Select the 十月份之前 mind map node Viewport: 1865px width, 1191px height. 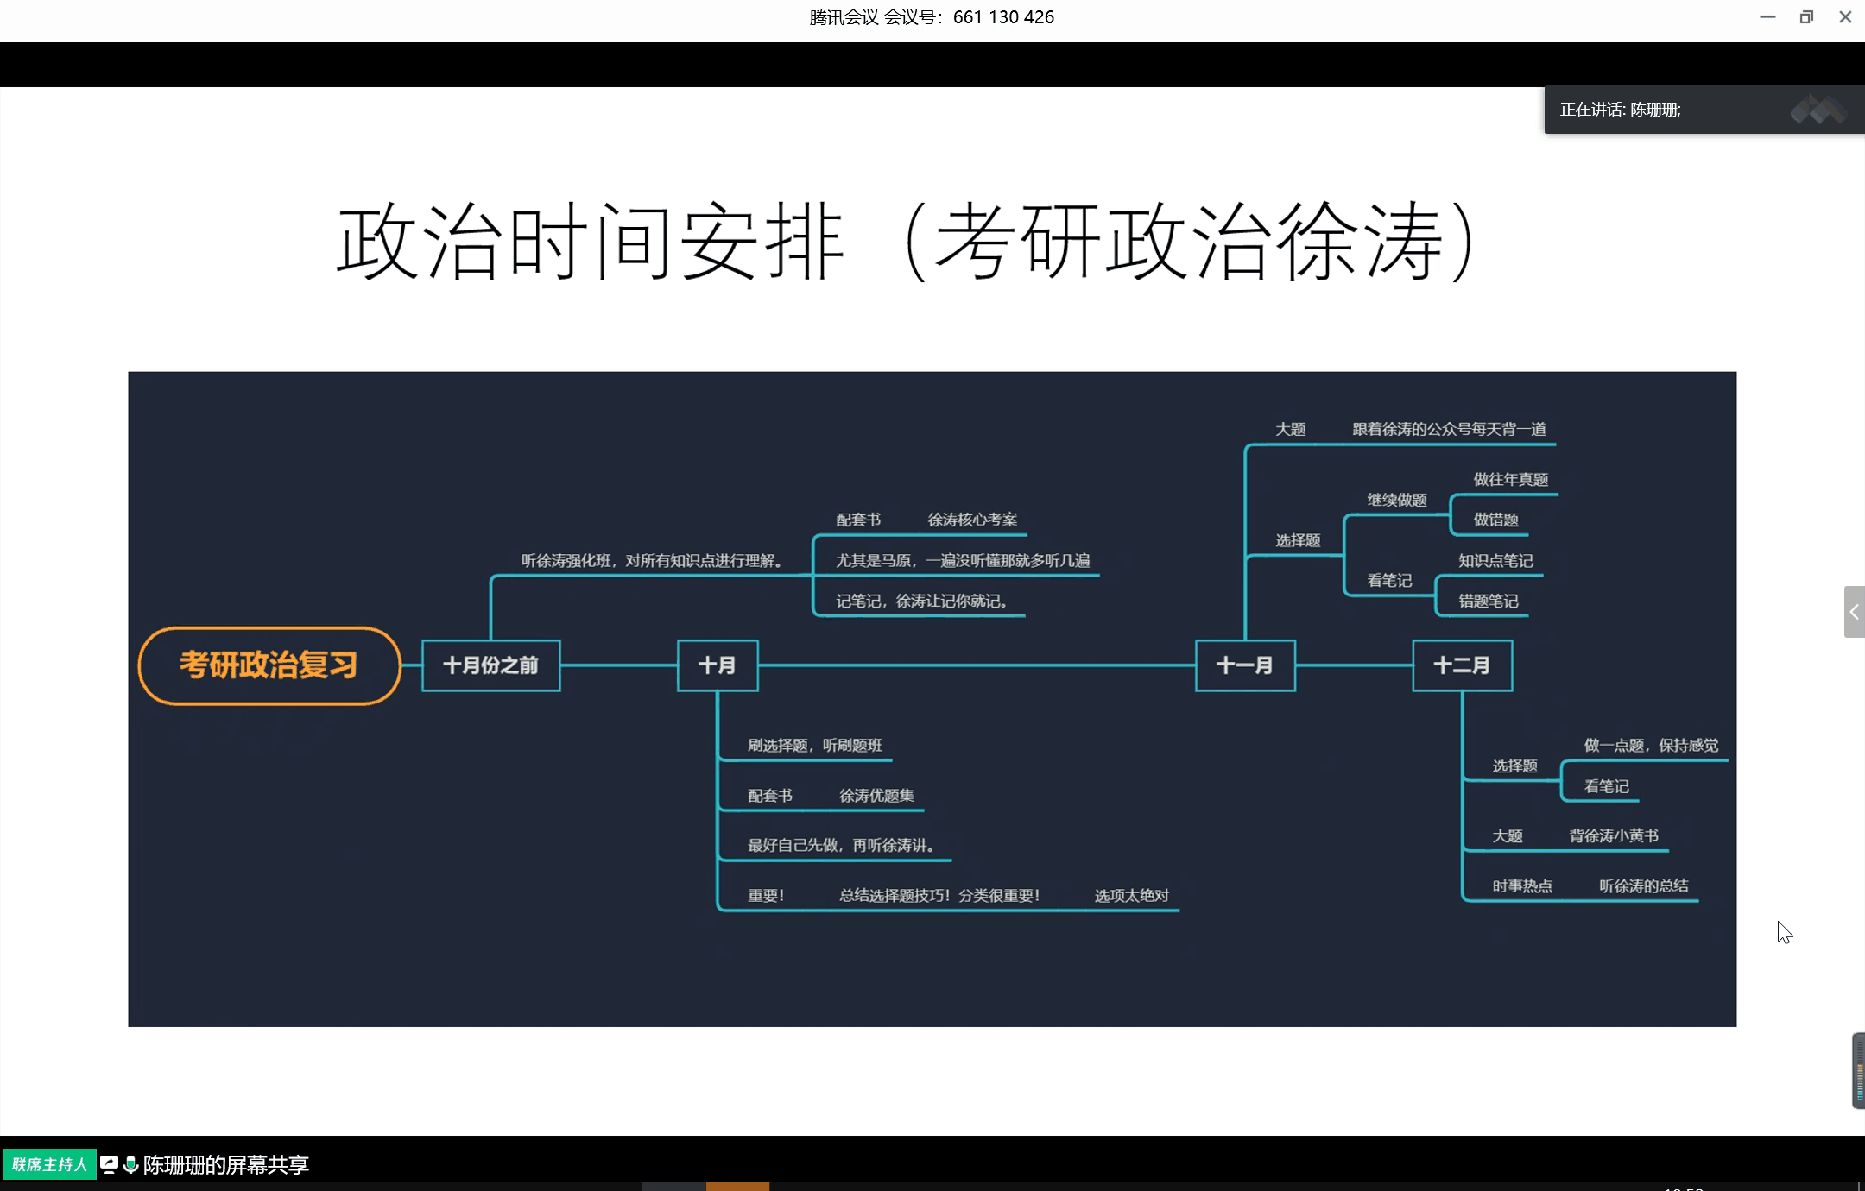pyautogui.click(x=490, y=665)
